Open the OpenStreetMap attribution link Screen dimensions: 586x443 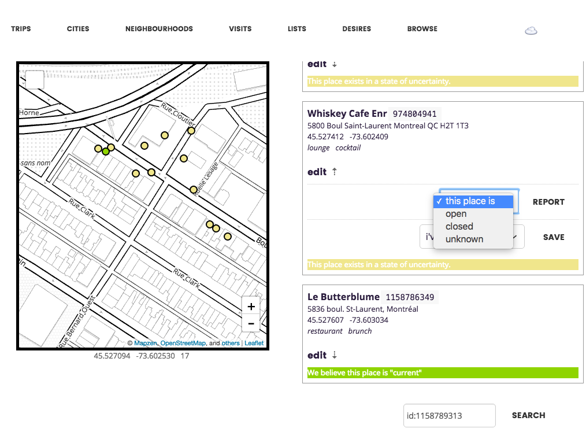pyautogui.click(x=183, y=343)
